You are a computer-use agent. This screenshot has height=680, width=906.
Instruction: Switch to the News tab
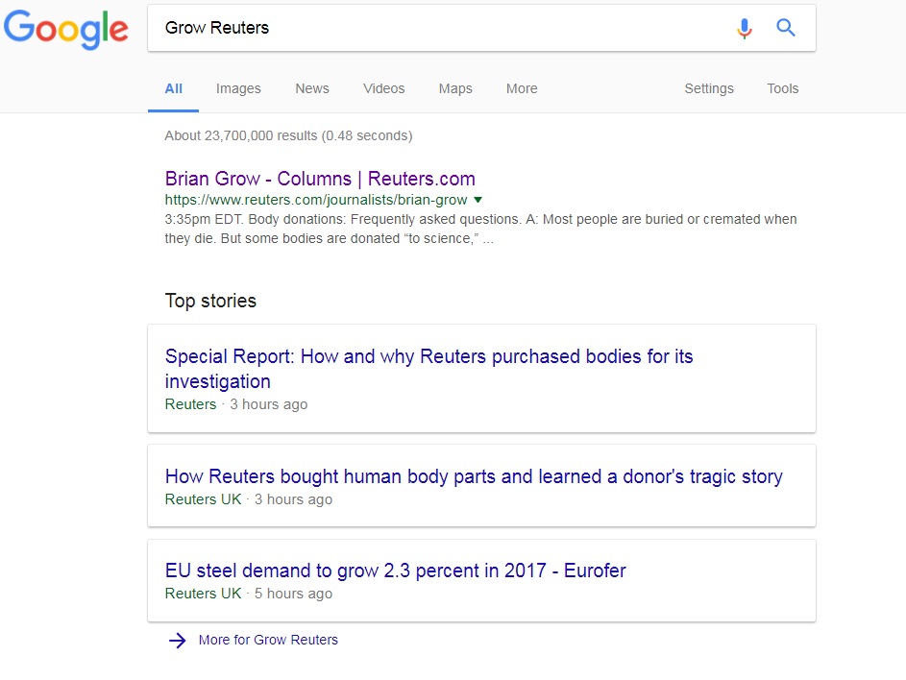312,88
